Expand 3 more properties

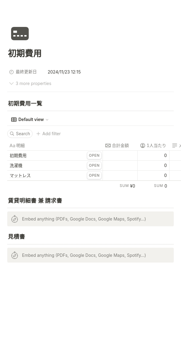(30, 83)
